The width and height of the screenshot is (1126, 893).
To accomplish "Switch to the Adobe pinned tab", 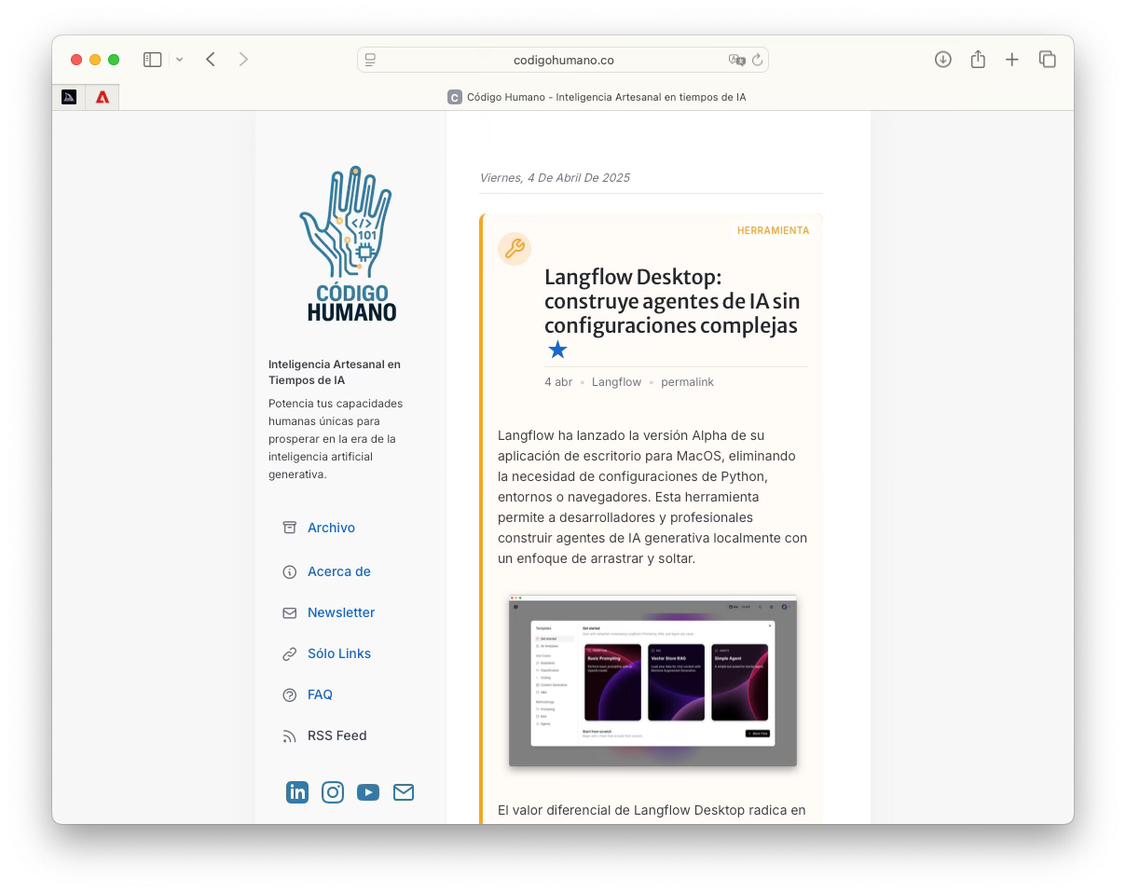I will click(x=103, y=97).
